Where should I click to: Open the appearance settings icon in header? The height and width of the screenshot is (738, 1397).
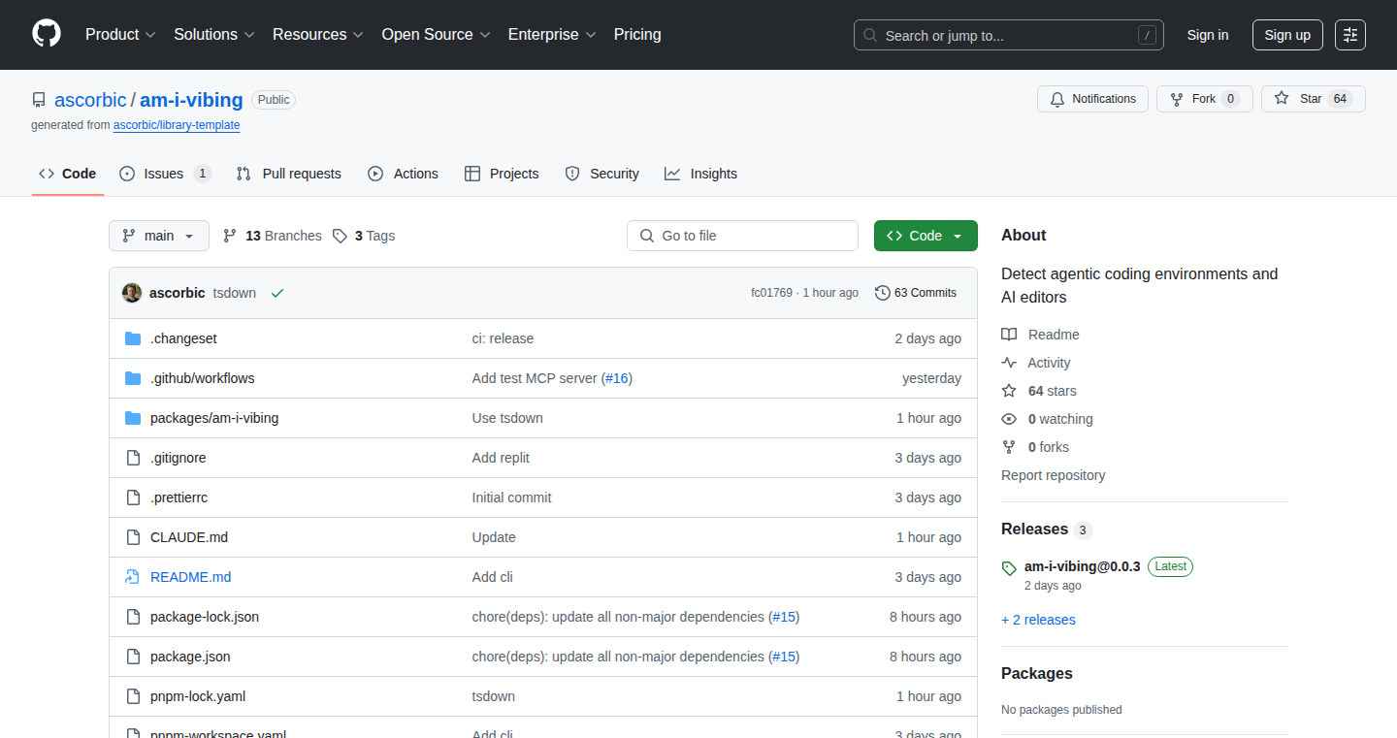(1350, 35)
